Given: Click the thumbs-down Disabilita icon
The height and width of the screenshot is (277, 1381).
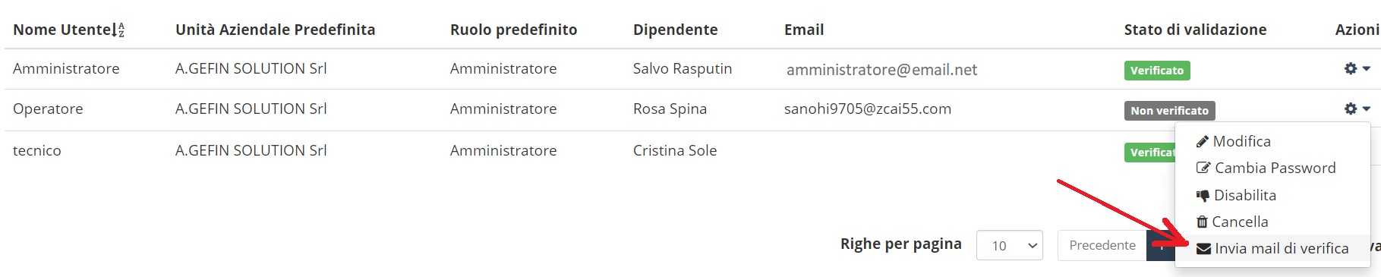Looking at the screenshot, I should click(1203, 196).
